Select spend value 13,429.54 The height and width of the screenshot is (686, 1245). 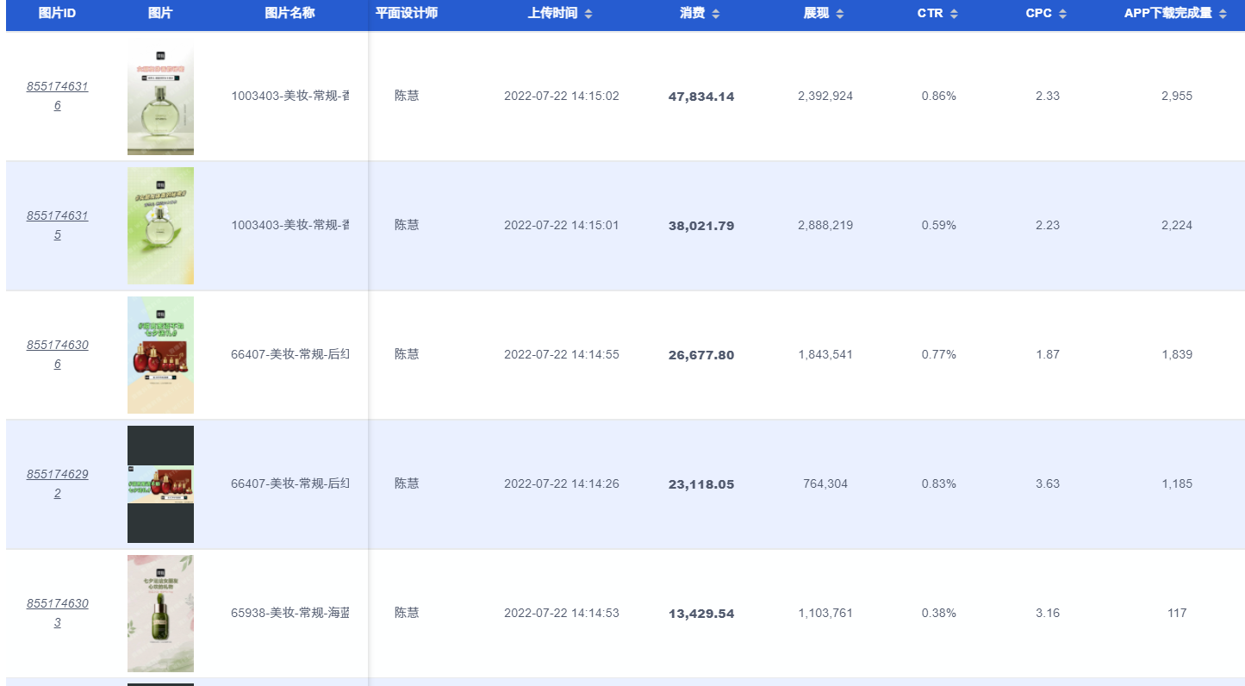point(701,614)
